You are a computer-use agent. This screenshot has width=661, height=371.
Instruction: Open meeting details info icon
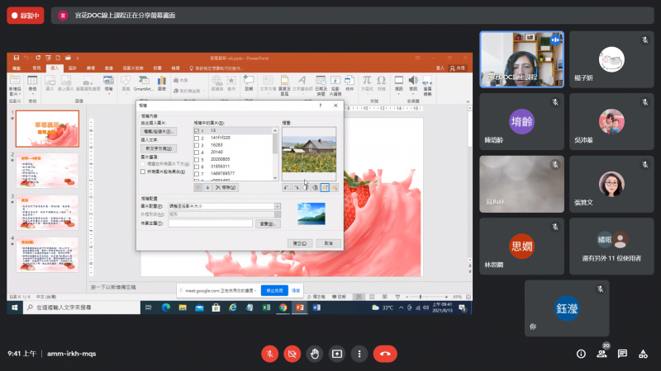coord(581,354)
